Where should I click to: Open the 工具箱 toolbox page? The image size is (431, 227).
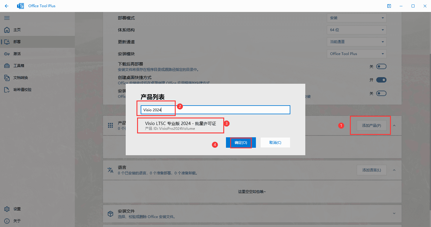click(x=37, y=66)
